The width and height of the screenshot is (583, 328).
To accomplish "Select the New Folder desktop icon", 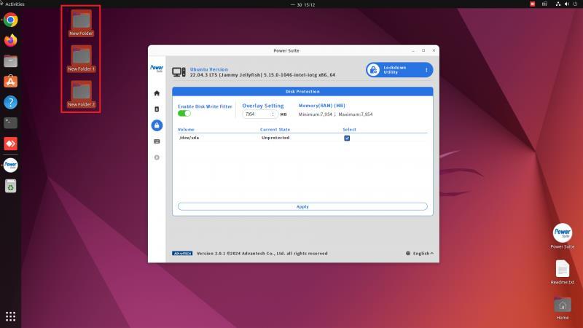I will click(x=81, y=23).
